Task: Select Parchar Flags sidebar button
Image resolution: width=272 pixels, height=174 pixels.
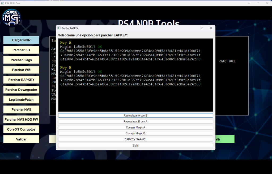Action: pos(21,60)
